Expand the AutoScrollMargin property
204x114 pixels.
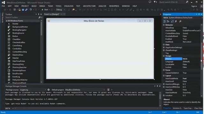pos(164,84)
